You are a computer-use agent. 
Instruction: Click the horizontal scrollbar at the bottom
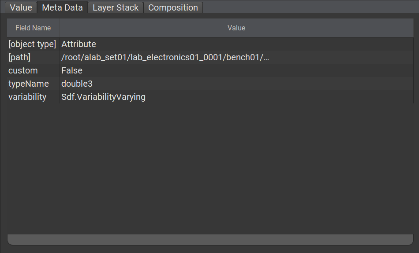coord(210,240)
